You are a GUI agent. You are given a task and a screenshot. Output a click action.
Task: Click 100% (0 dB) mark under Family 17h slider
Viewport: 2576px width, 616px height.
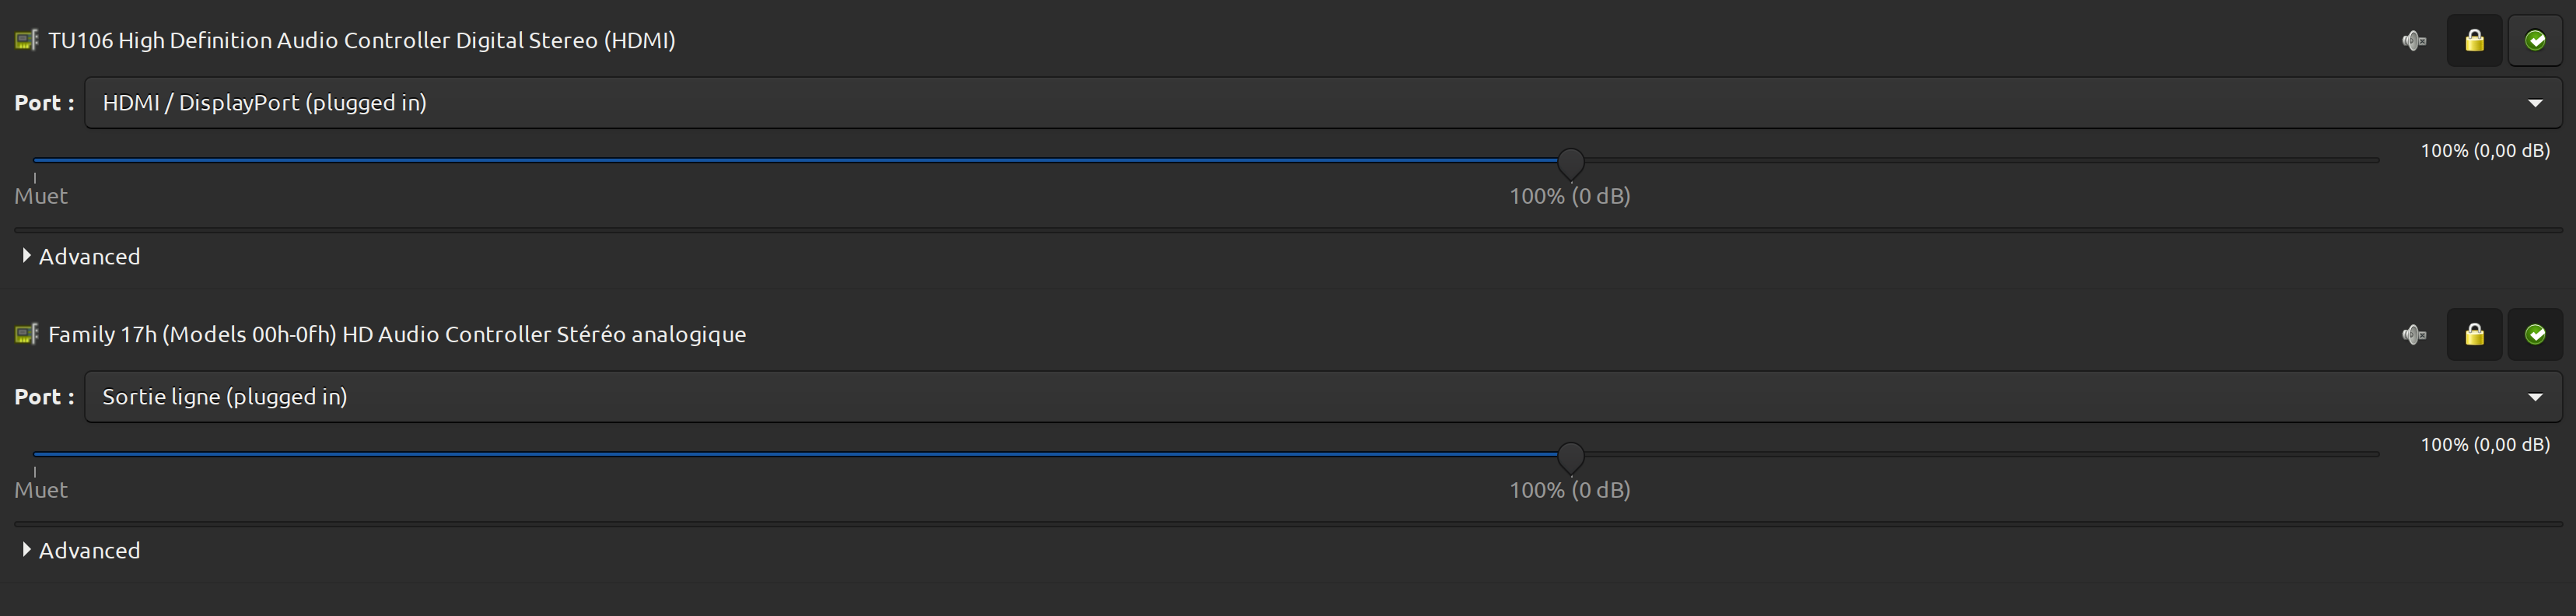1569,490
